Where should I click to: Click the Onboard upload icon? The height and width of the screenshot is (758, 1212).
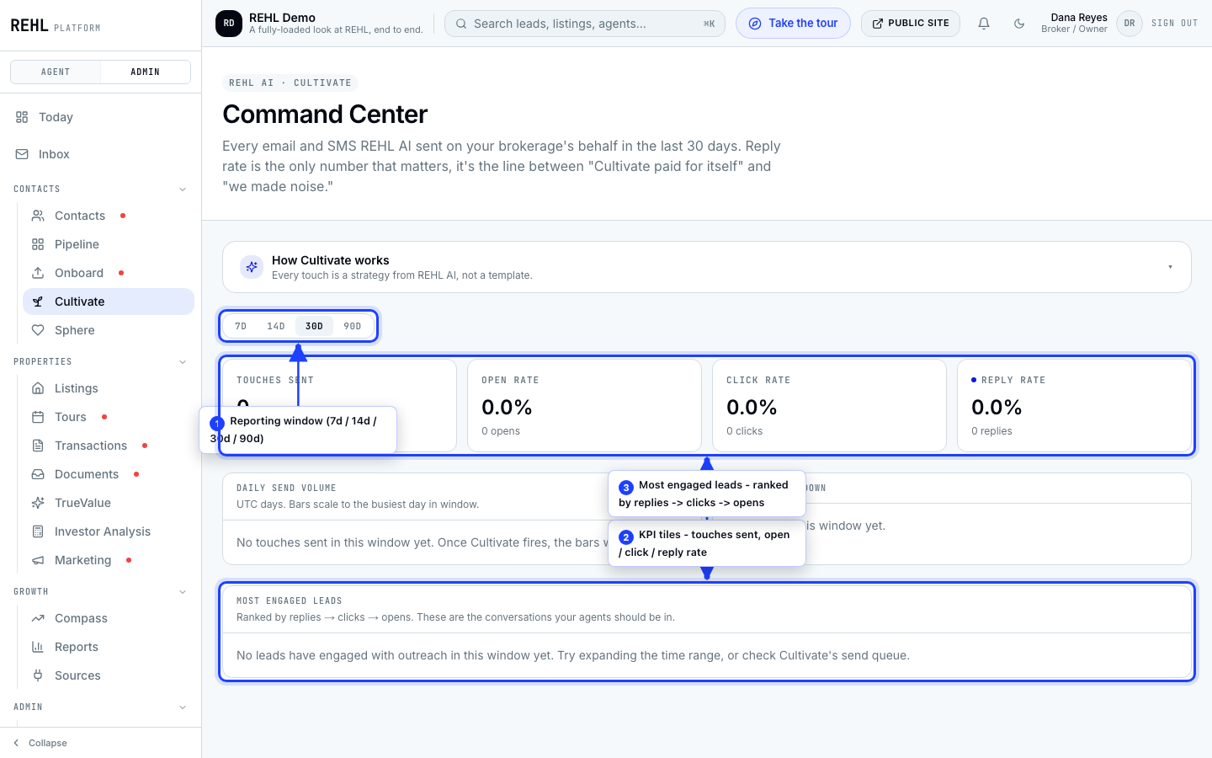click(38, 273)
